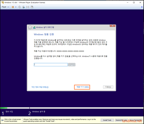Open the privacy statement link '개인 정보 취급 방침'
144x124 pixels.
click(x=40, y=87)
